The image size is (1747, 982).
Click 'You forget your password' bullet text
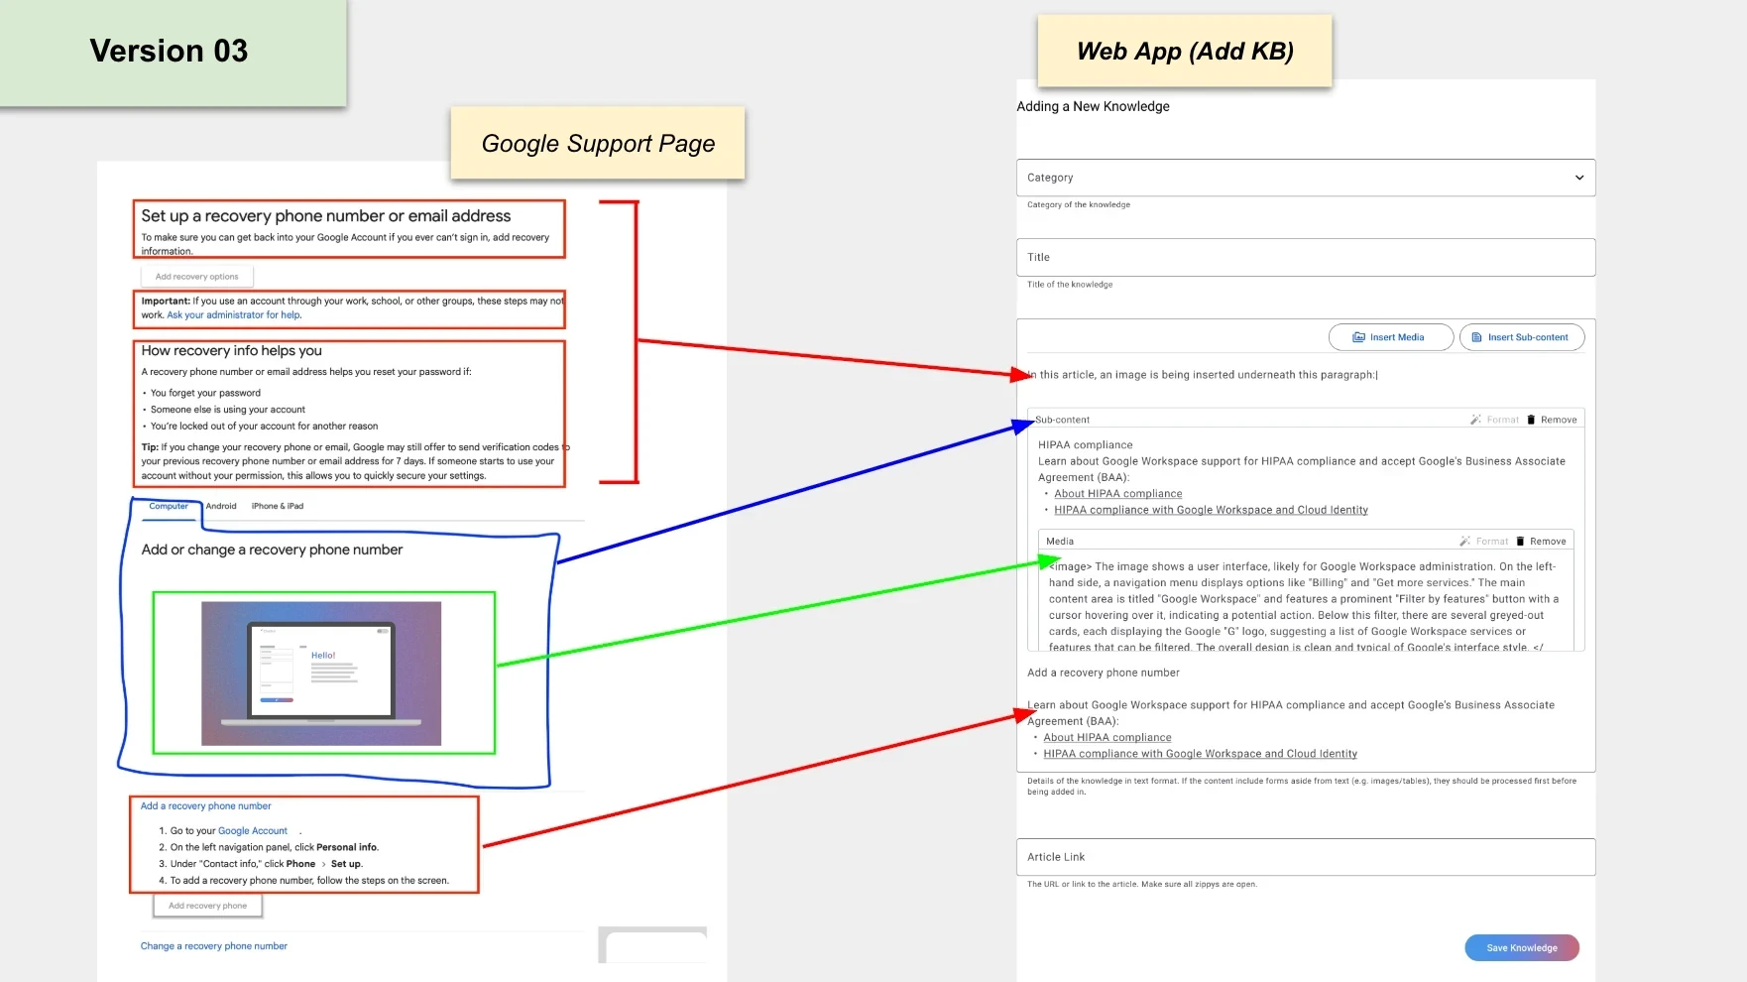pos(205,393)
